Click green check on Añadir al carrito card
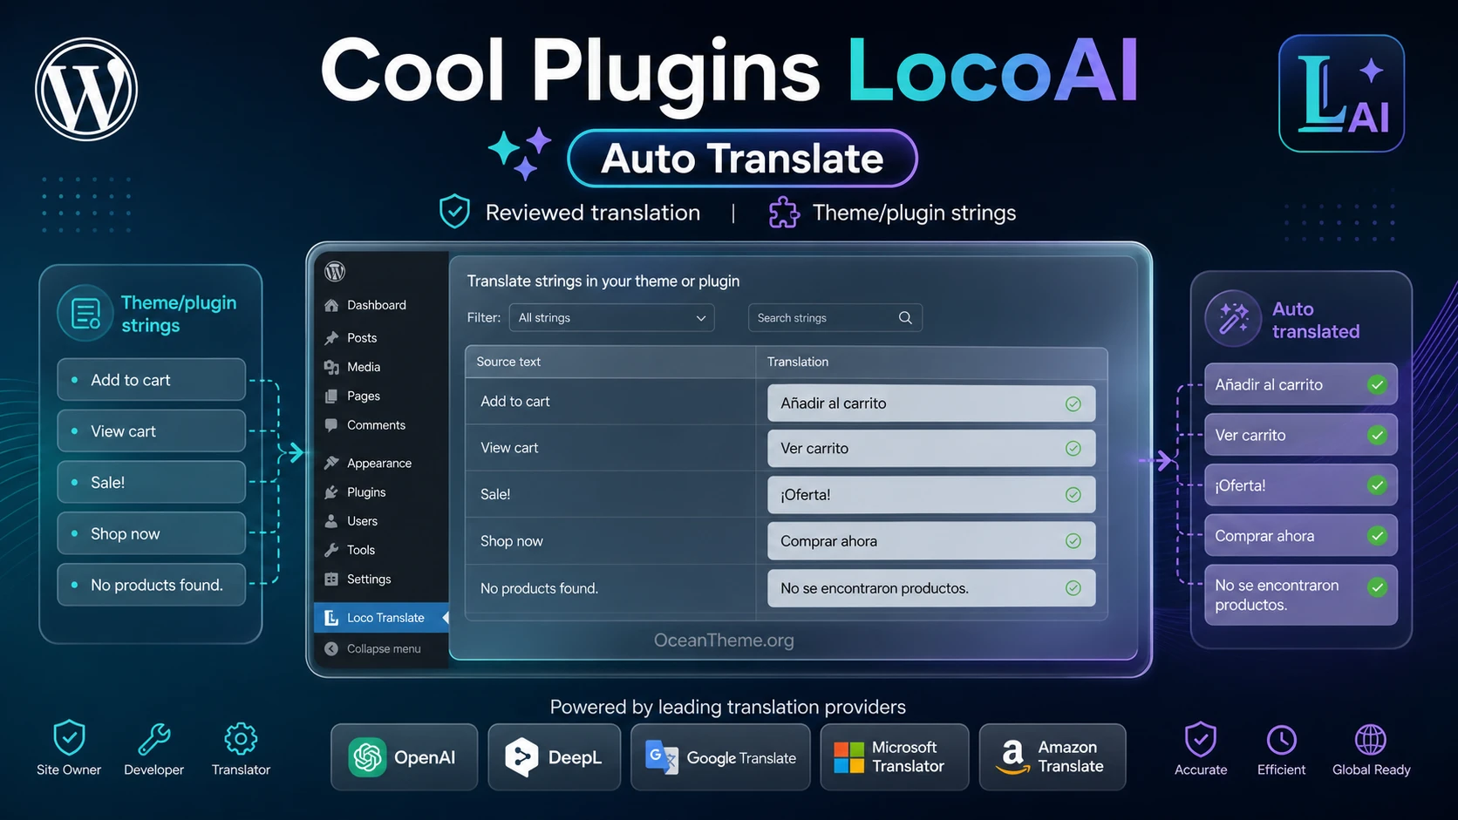Viewport: 1458px width, 820px height. [x=1377, y=384]
